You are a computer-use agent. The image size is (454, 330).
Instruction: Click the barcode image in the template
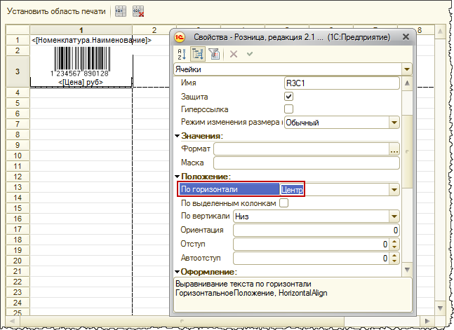coord(79,62)
